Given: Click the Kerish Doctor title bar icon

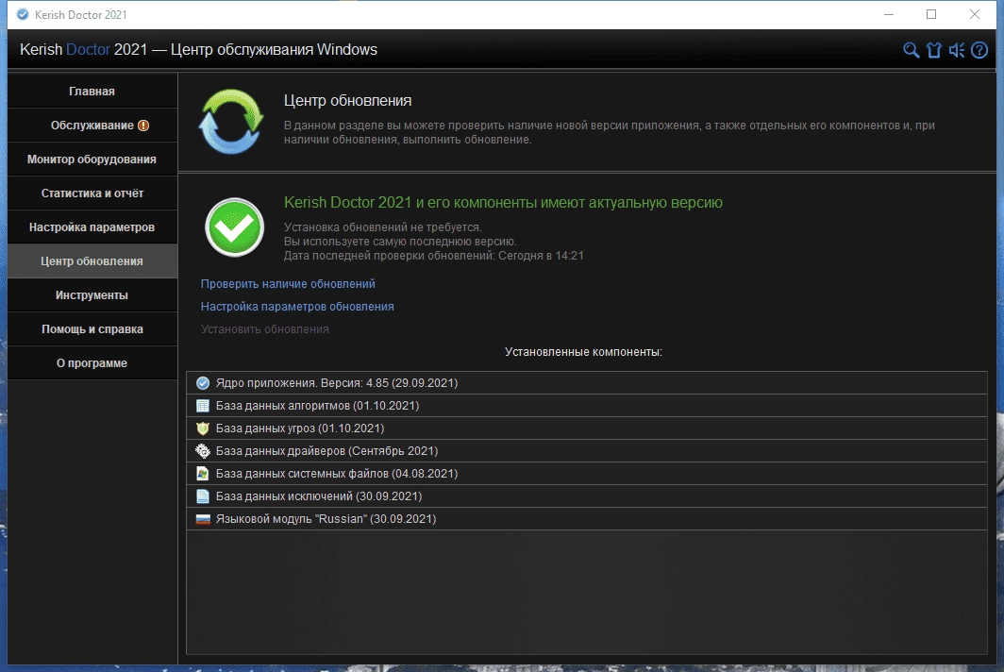Looking at the screenshot, I should [x=23, y=14].
